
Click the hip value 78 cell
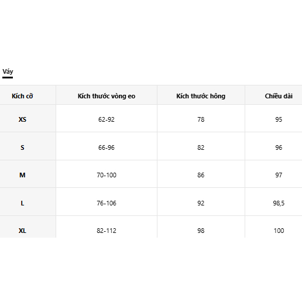201,119
